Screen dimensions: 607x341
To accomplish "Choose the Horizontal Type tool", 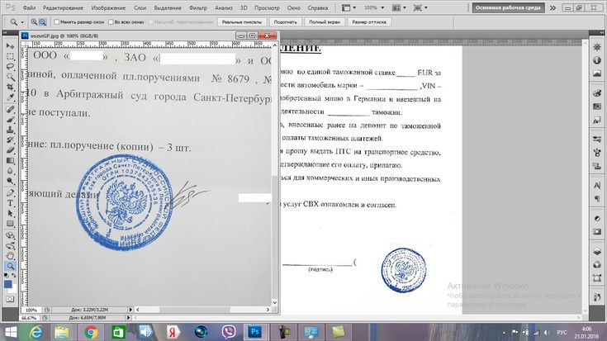I will [x=10, y=203].
